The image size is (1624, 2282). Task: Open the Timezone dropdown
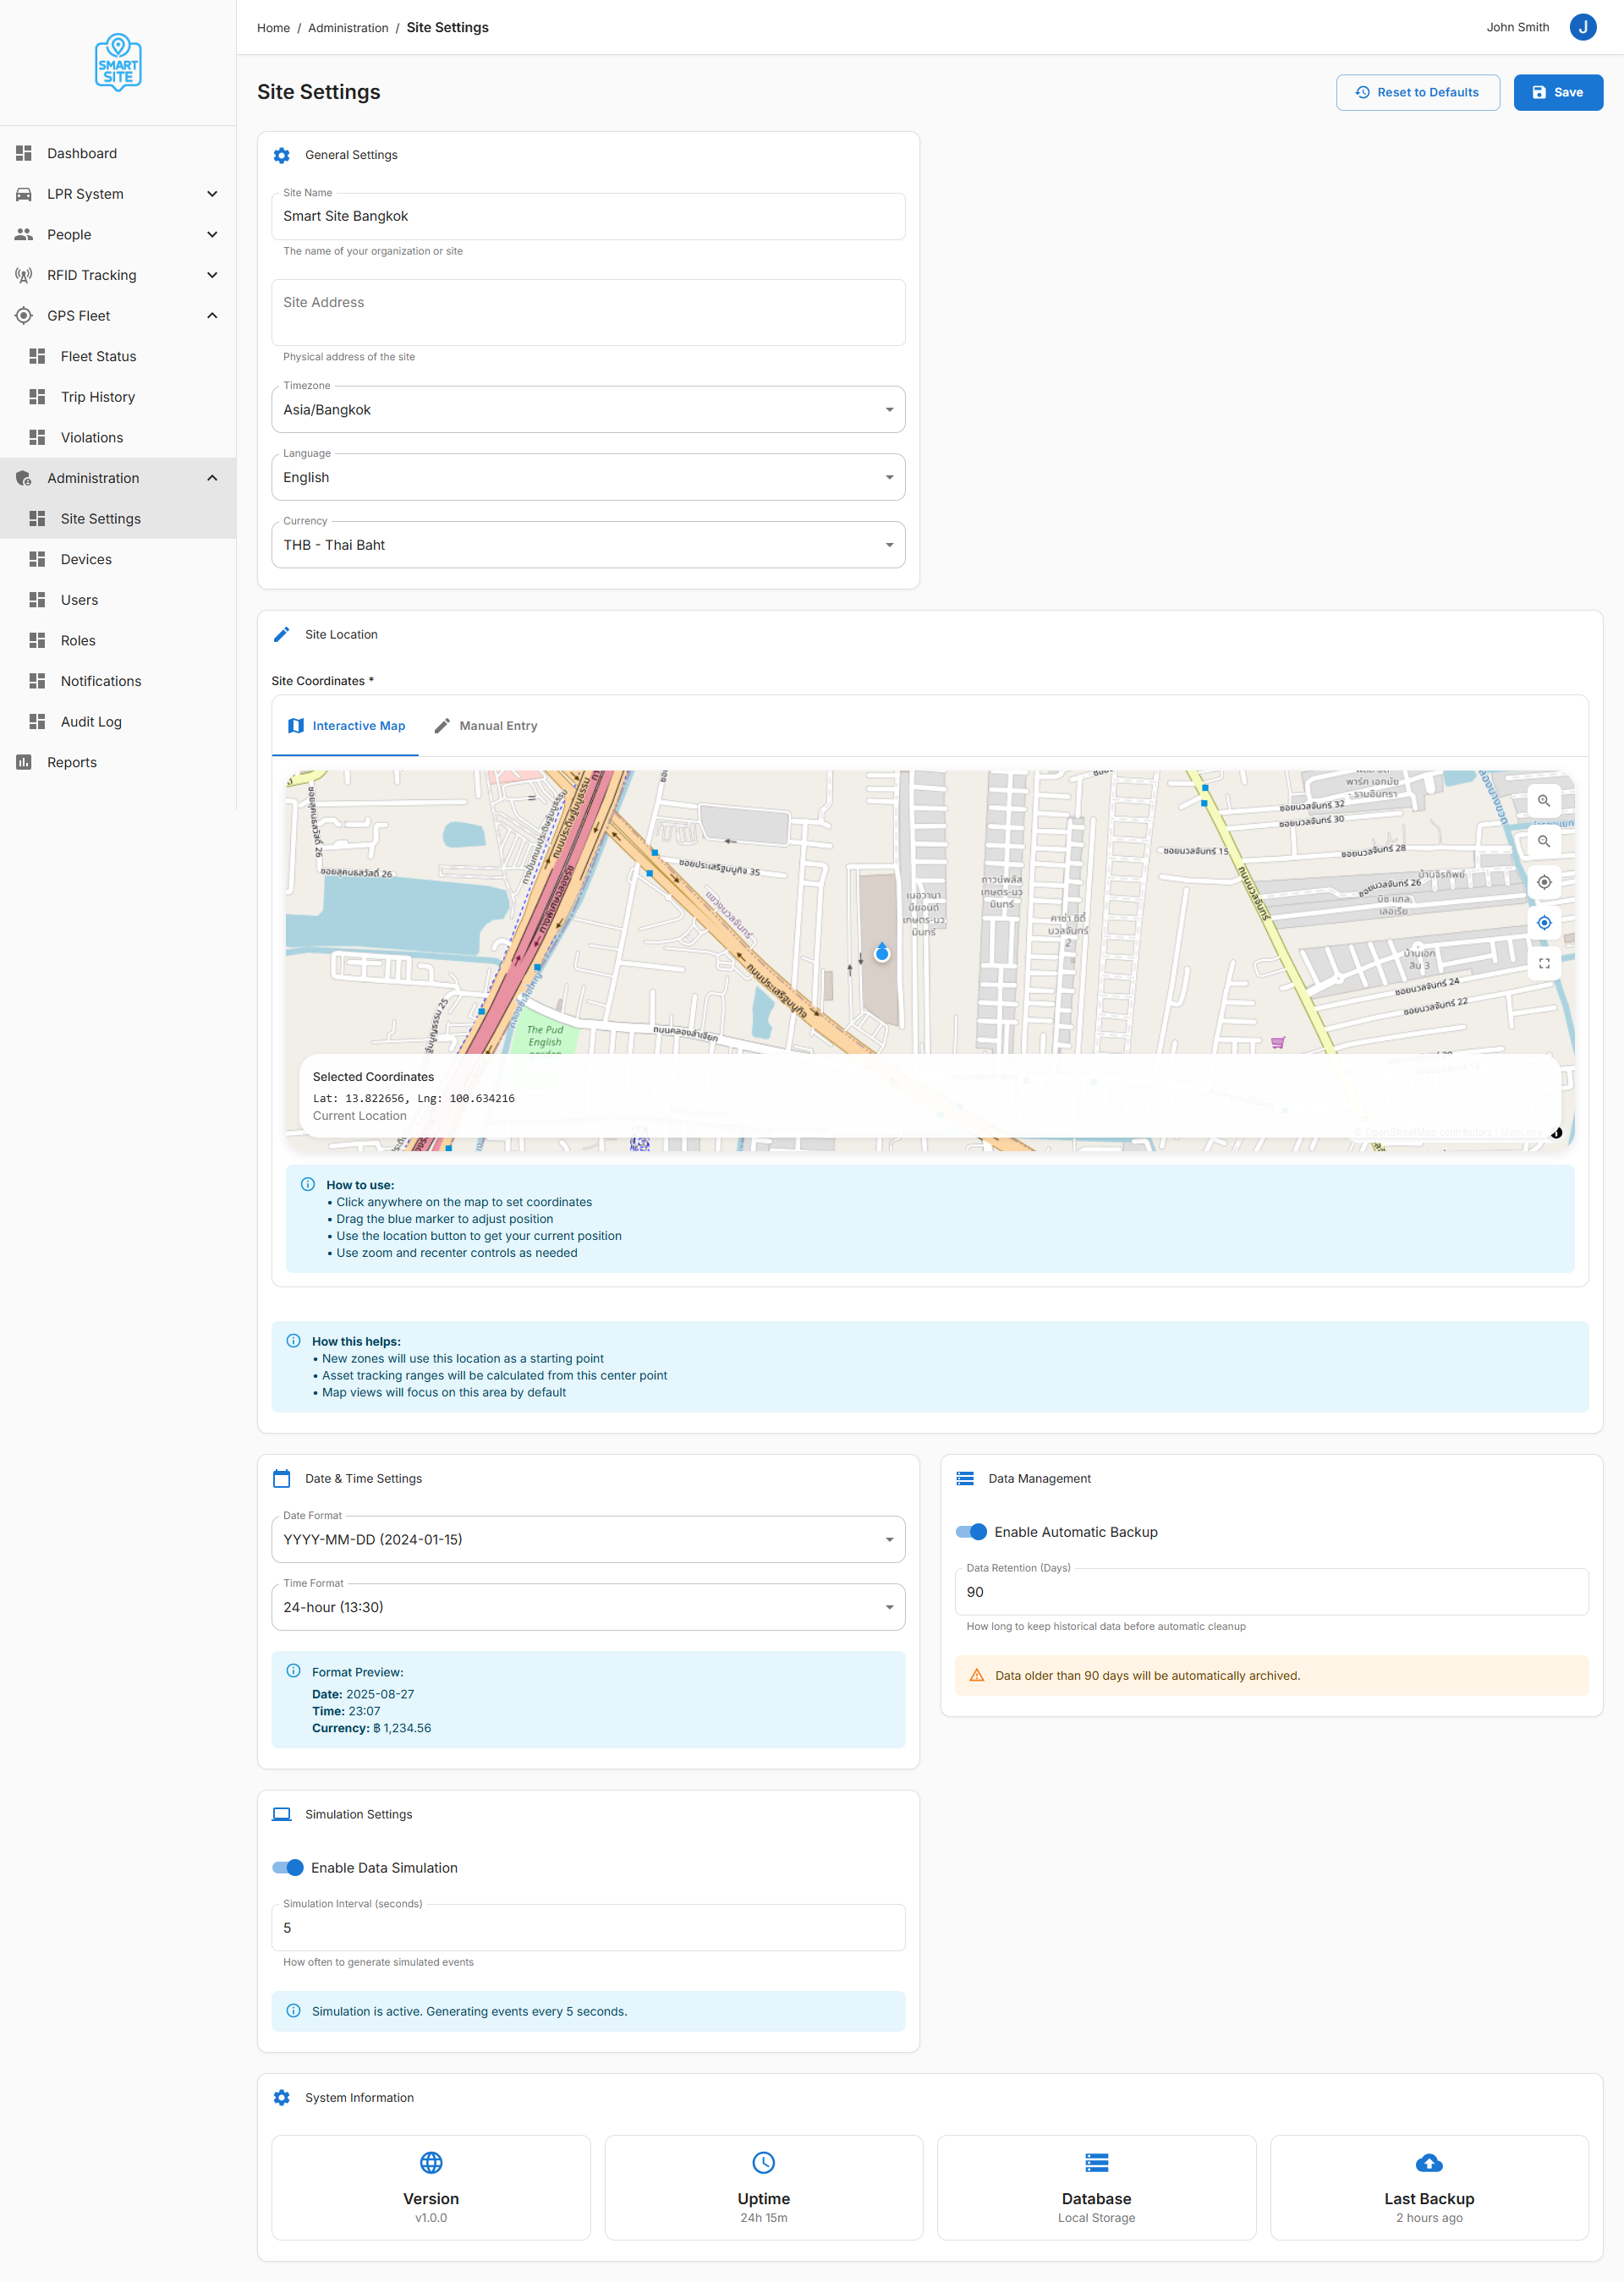(x=588, y=409)
